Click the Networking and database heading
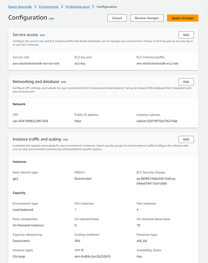 [x=36, y=82]
